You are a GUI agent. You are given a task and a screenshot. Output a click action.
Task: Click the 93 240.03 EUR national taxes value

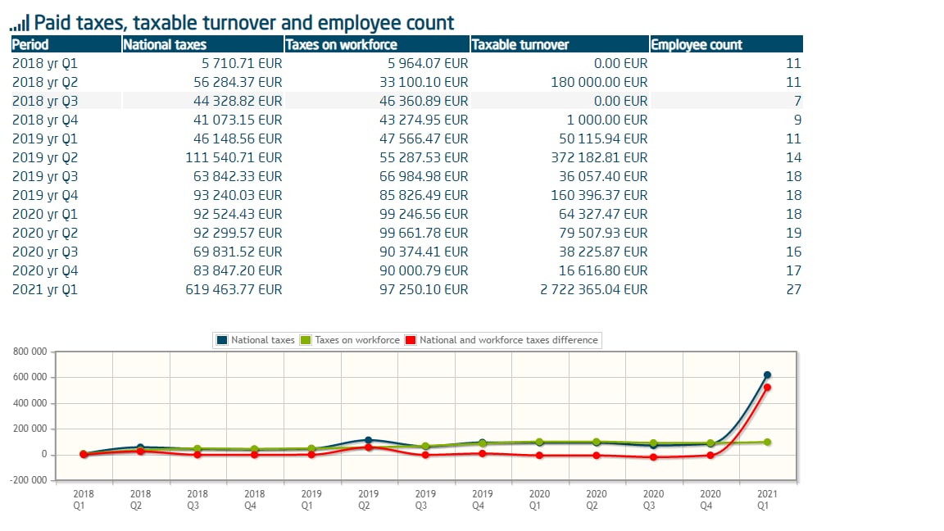coord(238,195)
